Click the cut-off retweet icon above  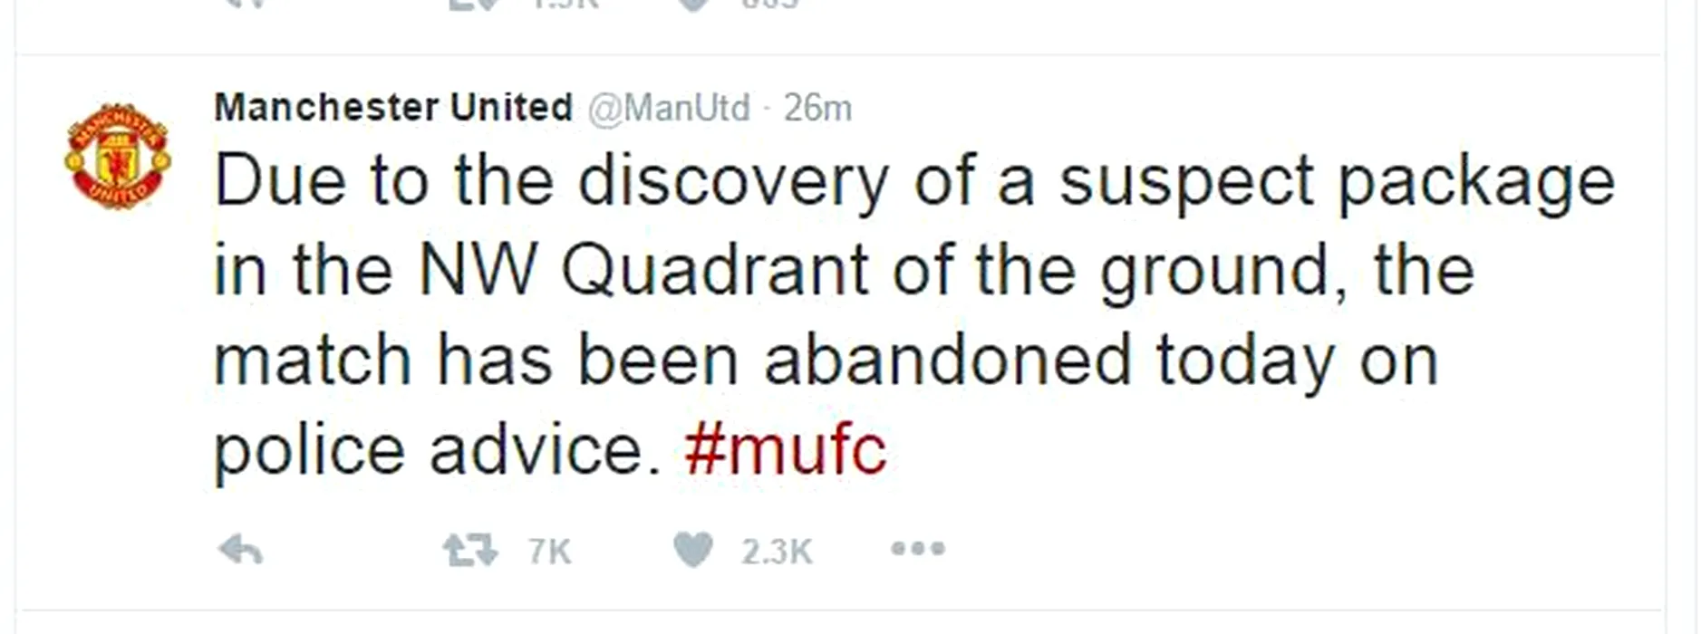[x=470, y=4]
